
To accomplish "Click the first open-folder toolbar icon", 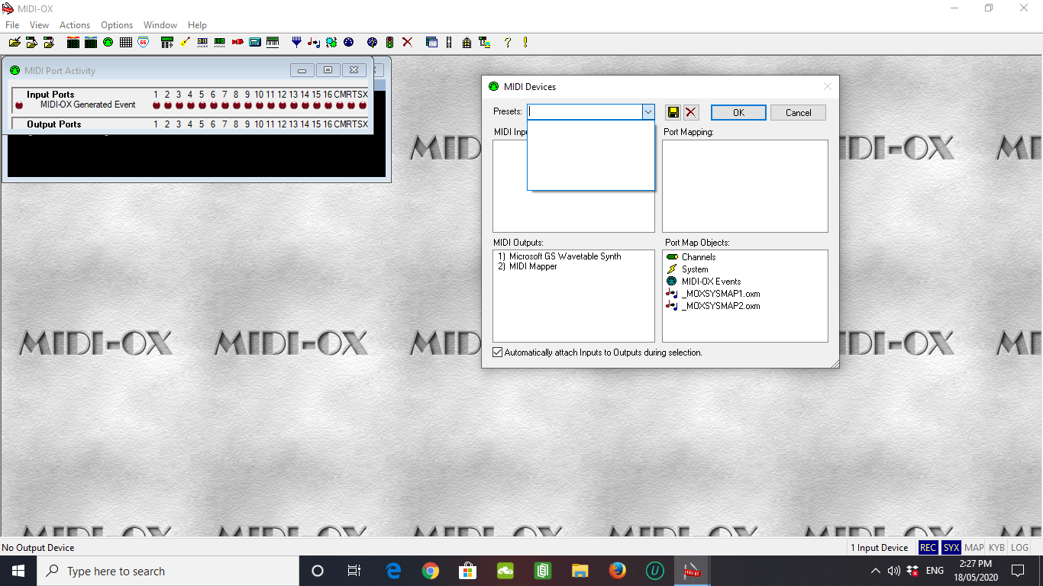I will coord(15,43).
